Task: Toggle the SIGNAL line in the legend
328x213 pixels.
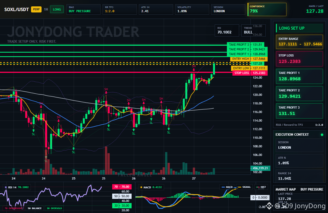Action: pos(244,187)
